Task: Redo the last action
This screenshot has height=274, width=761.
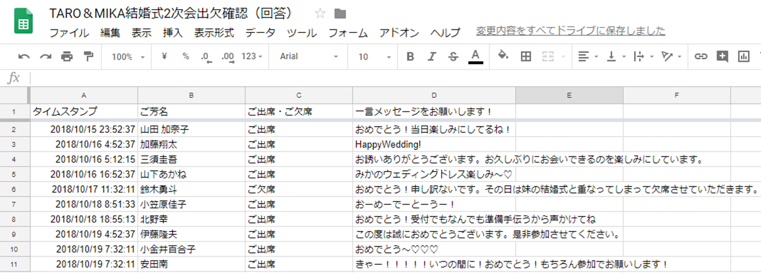Action: 46,56
